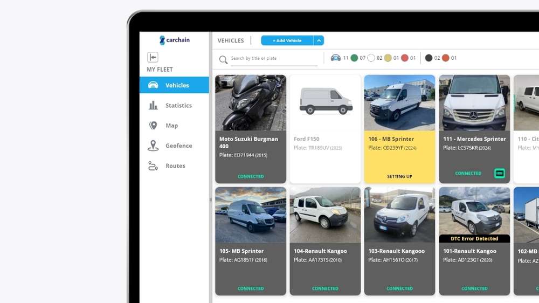Expand the Add Vehicle dropdown arrow
The height and width of the screenshot is (303, 539).
(x=319, y=40)
